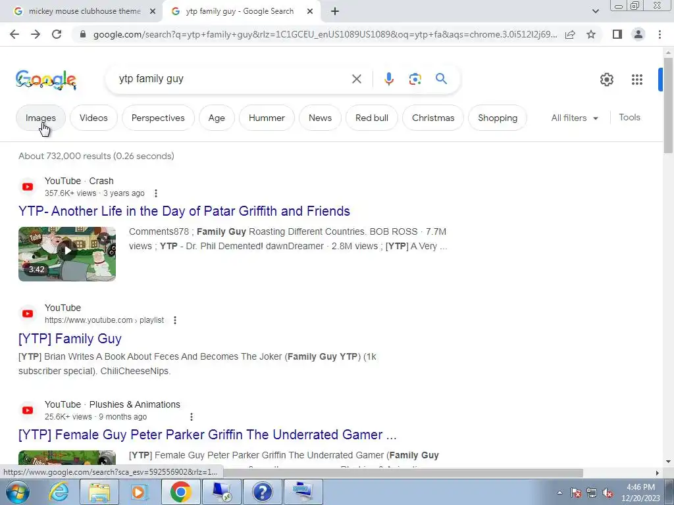Open search Tools

[x=629, y=117]
